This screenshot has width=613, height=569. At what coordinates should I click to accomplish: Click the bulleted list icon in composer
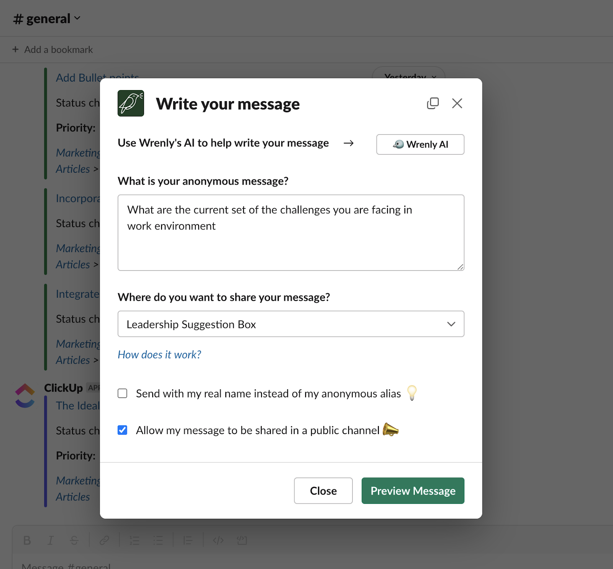coord(158,541)
